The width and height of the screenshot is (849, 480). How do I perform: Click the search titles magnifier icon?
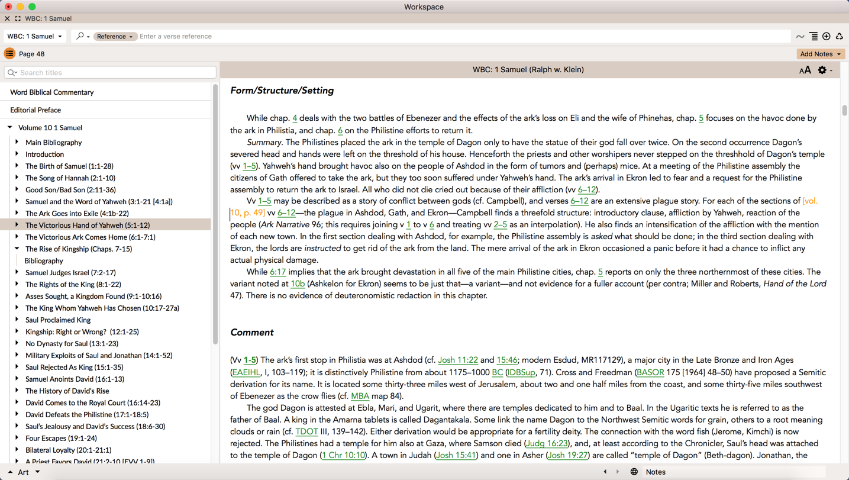(12, 73)
